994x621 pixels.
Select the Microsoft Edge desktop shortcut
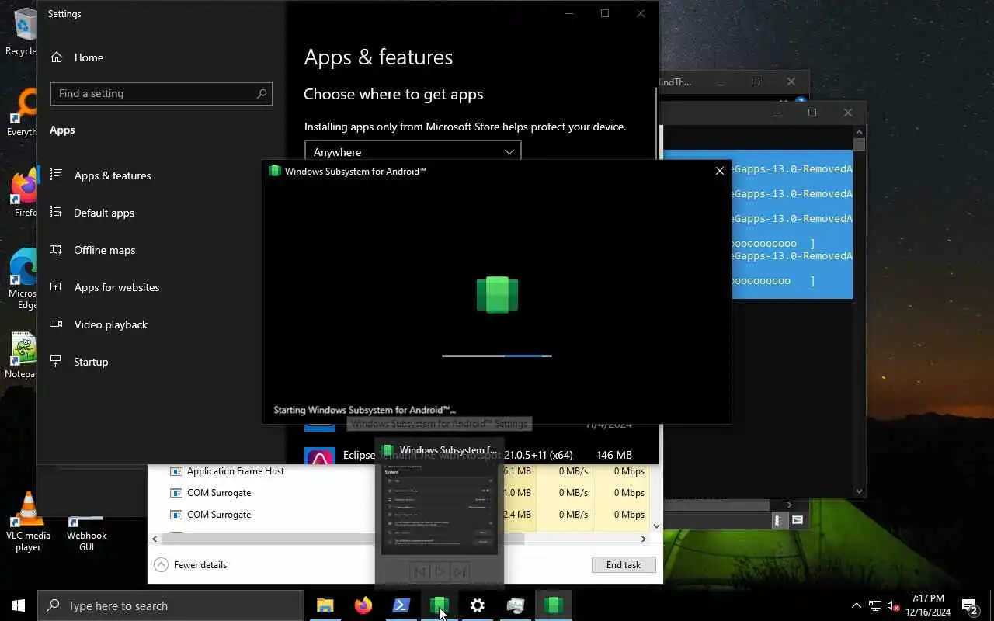pyautogui.click(x=22, y=278)
